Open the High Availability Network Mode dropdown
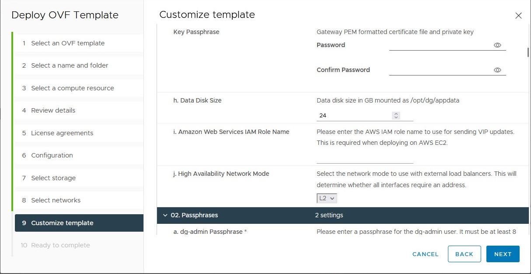Image resolution: width=531 pixels, height=274 pixels. coord(327,198)
